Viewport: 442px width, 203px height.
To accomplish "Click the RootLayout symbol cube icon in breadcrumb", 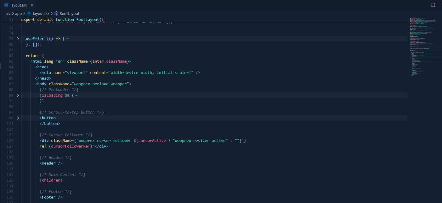I will 56,13.
